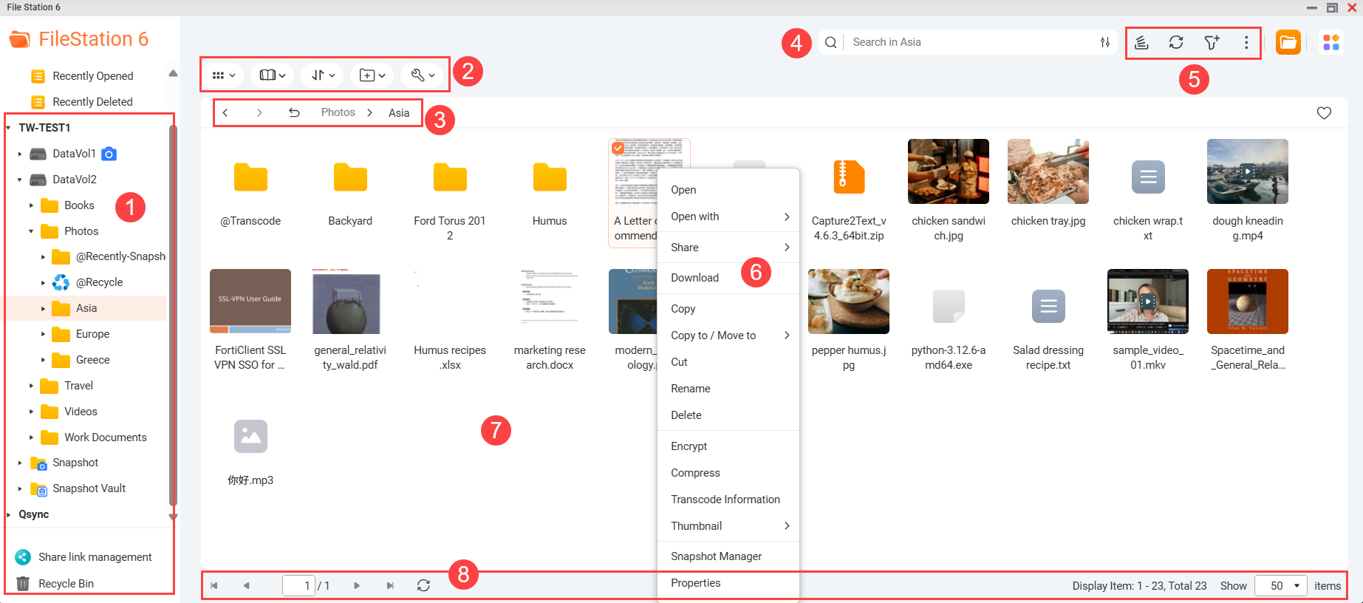
Task: Open the Copy to / Move to submenu
Action: point(728,335)
